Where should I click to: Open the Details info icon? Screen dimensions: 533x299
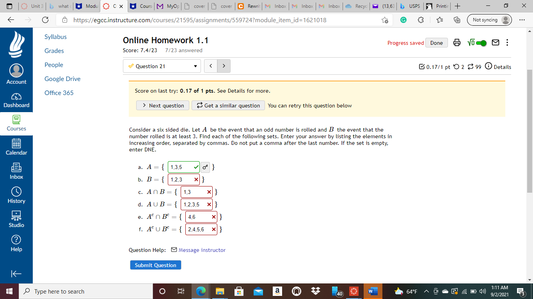click(x=489, y=67)
